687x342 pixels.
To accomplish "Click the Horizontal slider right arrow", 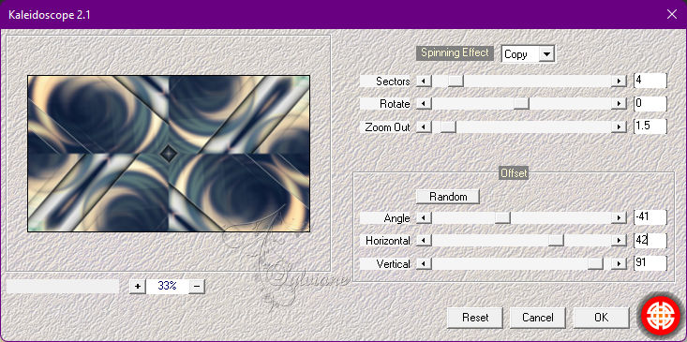I will point(619,241).
